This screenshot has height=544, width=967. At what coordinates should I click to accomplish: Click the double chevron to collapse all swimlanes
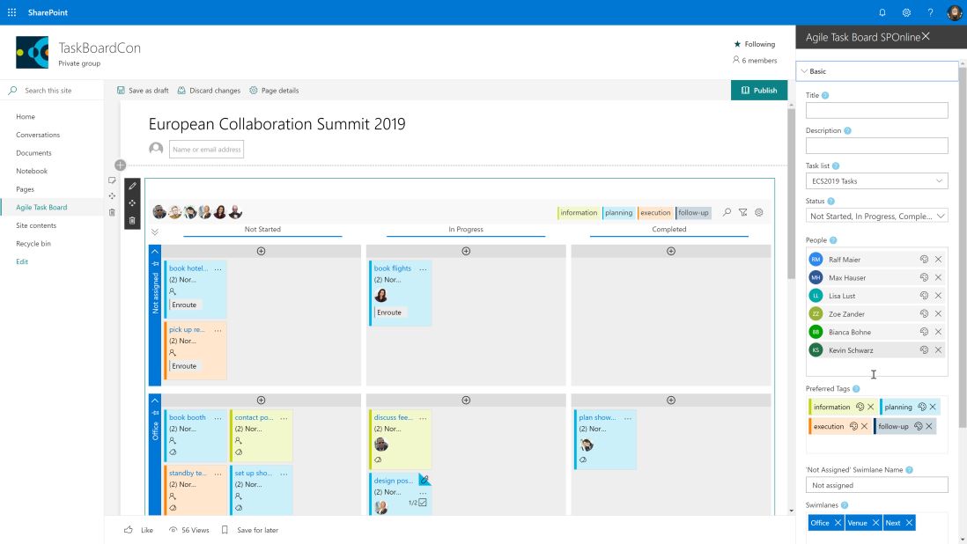coord(155,232)
